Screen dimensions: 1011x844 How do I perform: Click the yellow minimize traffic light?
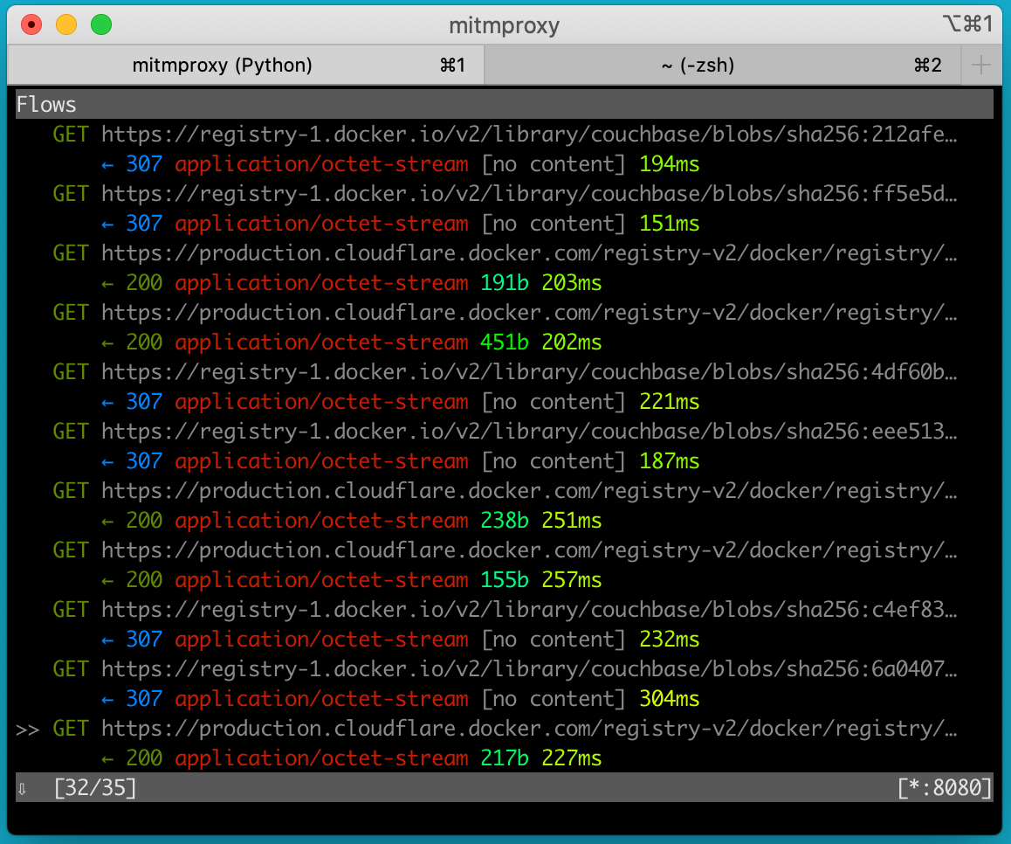(x=66, y=25)
